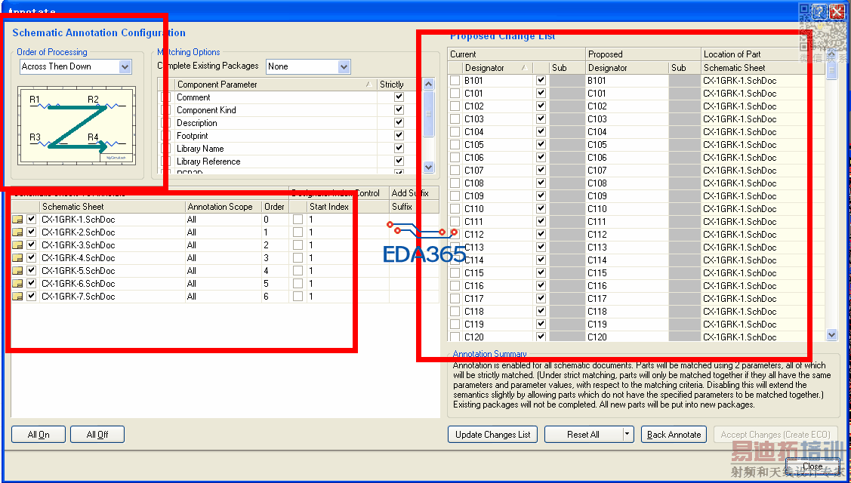Click the Proposed Designator column header
This screenshot has height=483, width=851.
click(x=627, y=68)
